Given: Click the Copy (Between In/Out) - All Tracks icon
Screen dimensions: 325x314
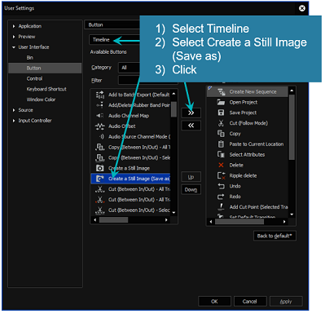Looking at the screenshot, I should (99, 147).
